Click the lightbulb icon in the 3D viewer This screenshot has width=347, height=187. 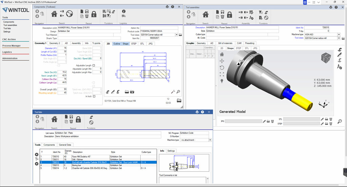[222, 81]
